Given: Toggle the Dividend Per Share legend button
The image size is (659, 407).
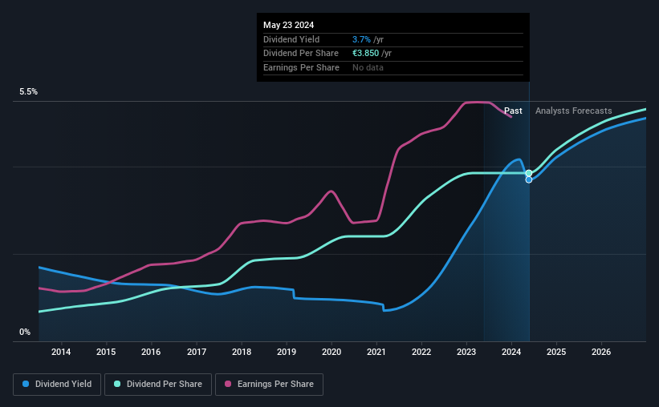Looking at the screenshot, I should [x=158, y=385].
